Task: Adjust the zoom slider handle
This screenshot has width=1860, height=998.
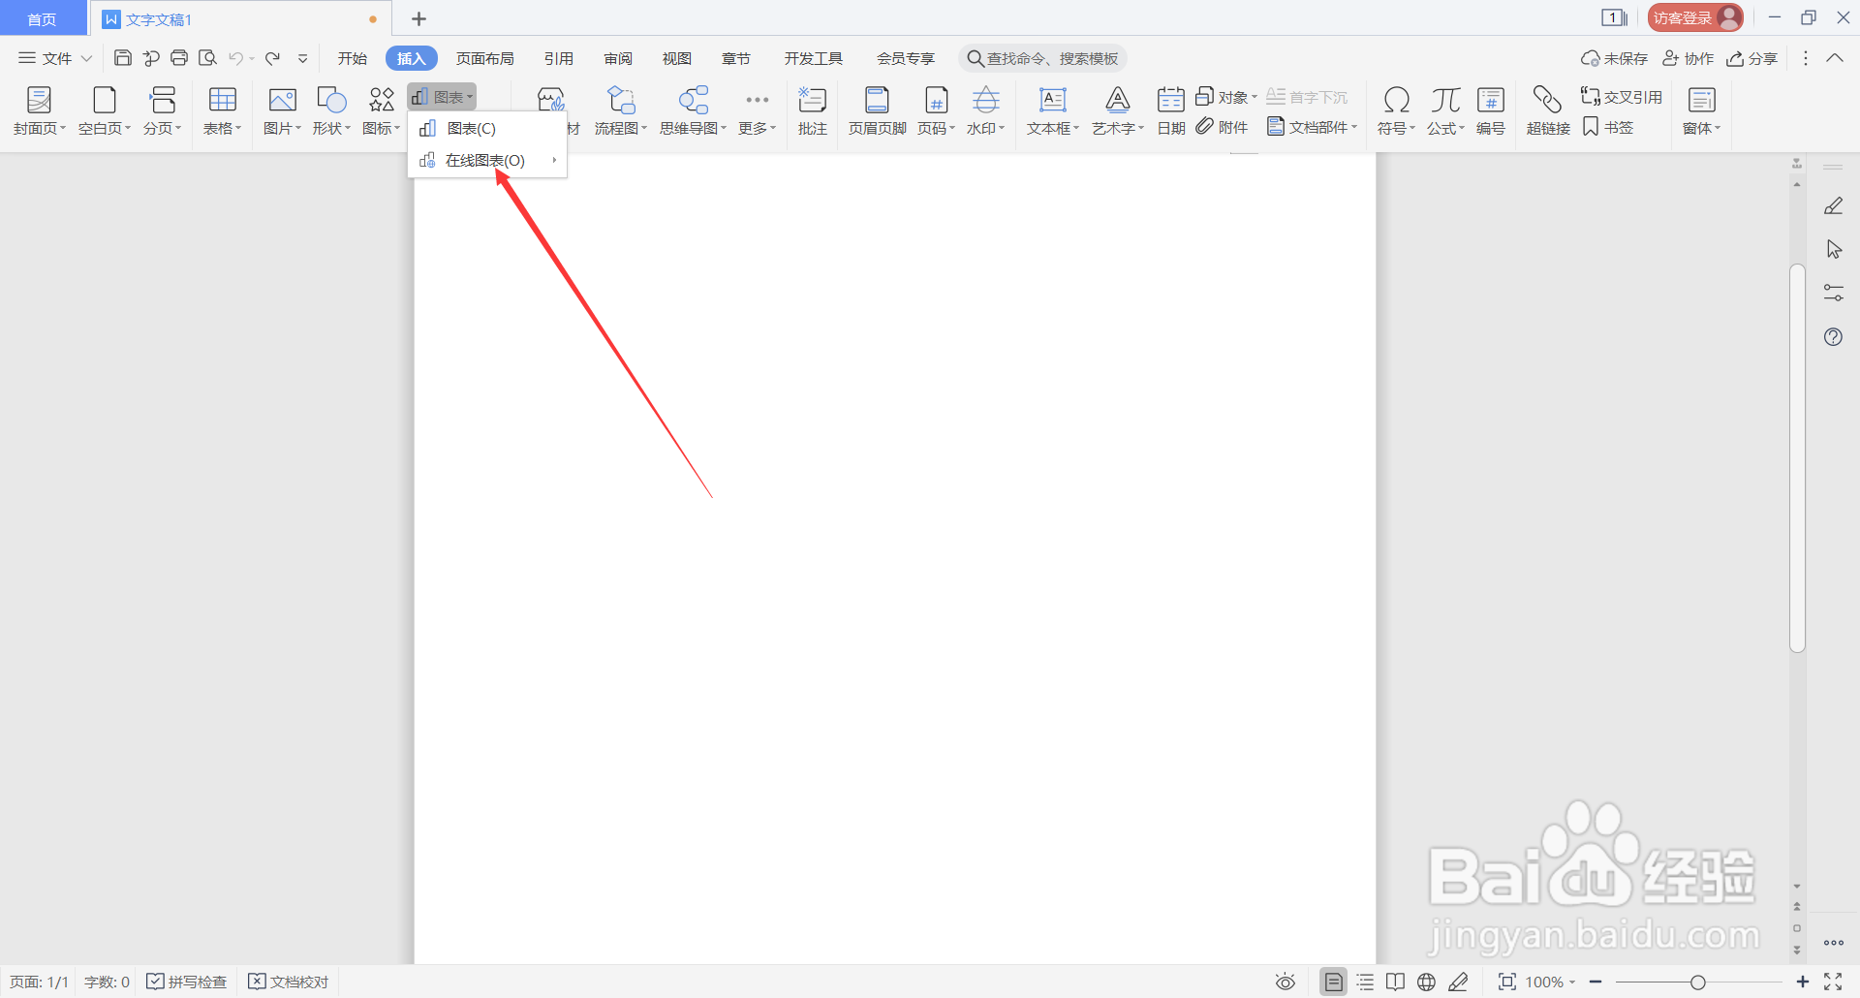Action: [x=1697, y=982]
